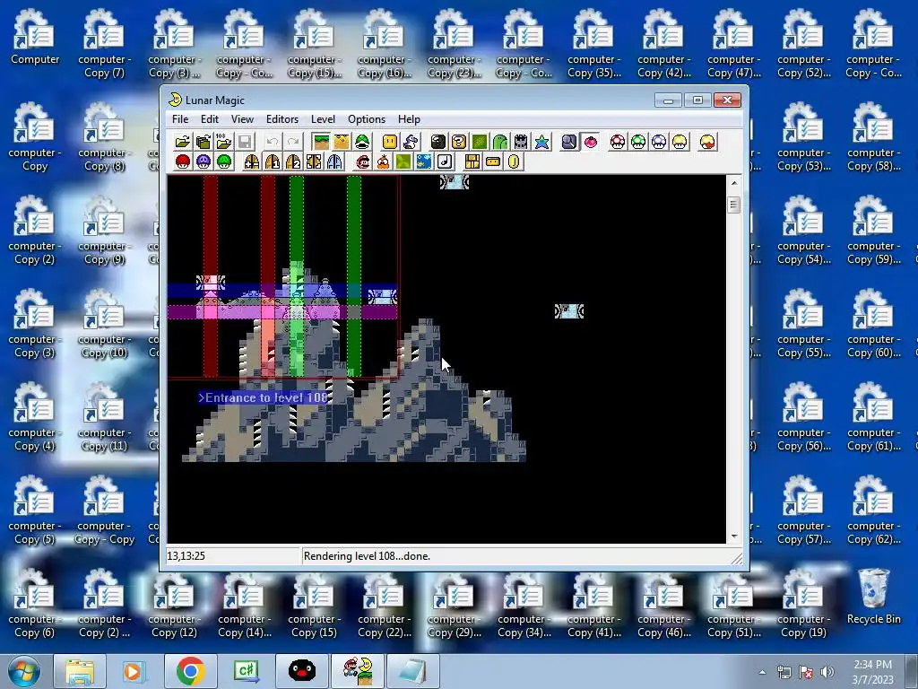Screen dimensions: 918x689
Task: Click the blue-spotted mushroom icon
Action: (659, 142)
